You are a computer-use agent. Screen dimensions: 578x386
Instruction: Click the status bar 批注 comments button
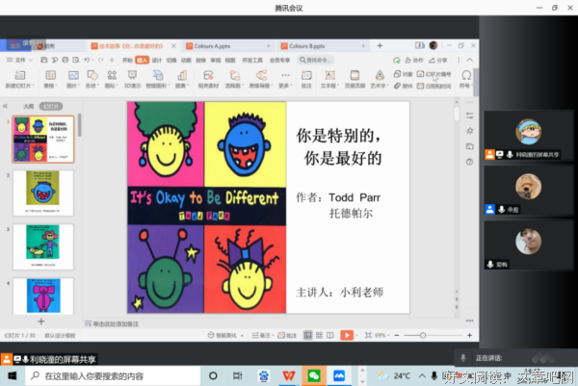click(287, 335)
